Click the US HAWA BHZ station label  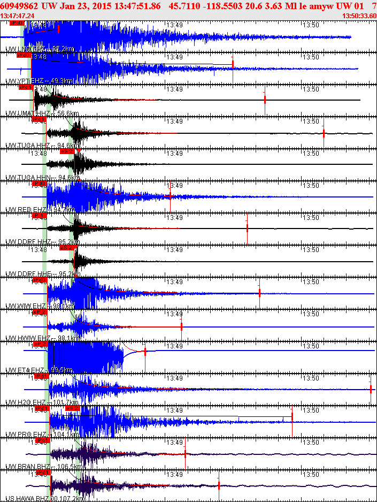45,499
